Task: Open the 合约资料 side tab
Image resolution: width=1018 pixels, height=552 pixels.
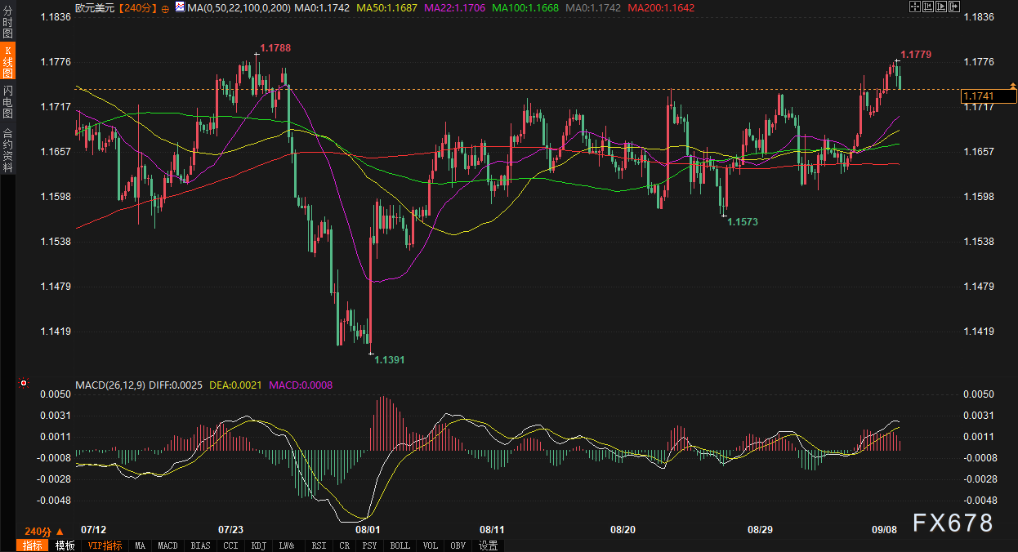Action: [7, 149]
